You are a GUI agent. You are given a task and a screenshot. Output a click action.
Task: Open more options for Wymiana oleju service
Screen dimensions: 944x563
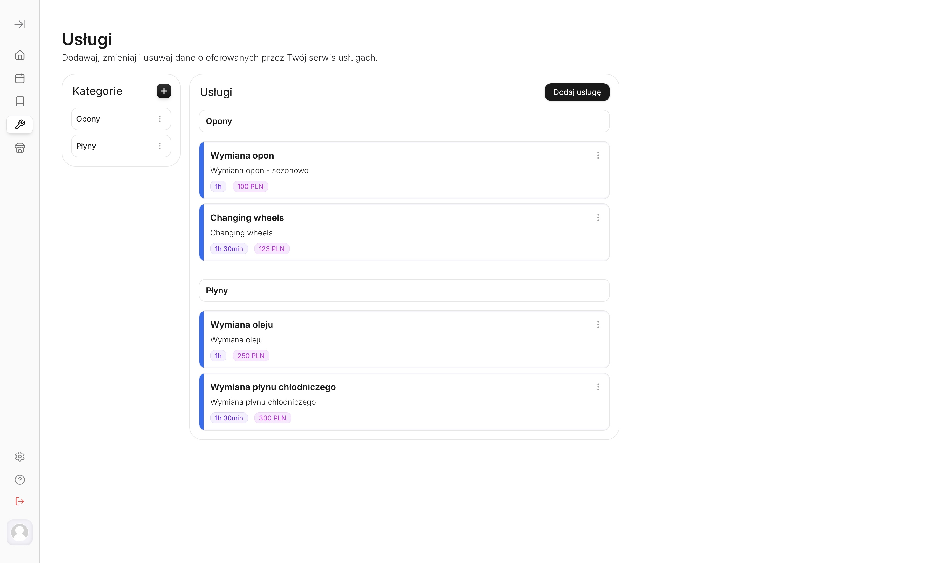point(598,324)
